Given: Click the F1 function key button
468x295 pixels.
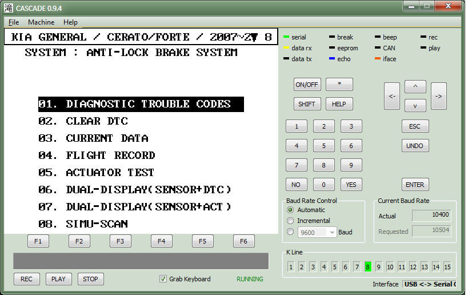Looking at the screenshot, I should (38, 241).
